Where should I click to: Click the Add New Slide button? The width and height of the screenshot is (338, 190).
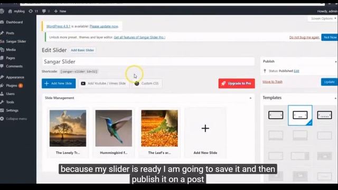59,83
